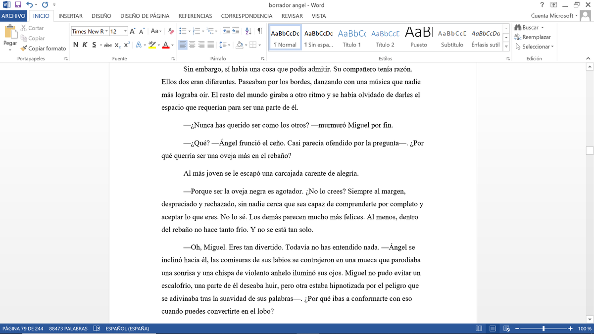Click the Redo/Repeat arrow in quick access toolbar
This screenshot has width=594, height=334.
pyautogui.click(x=45, y=5)
